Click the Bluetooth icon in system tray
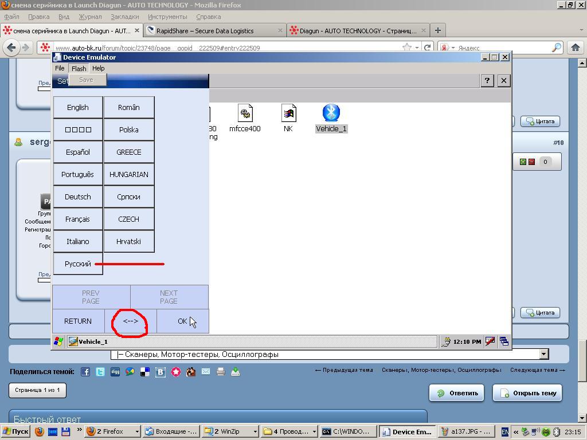587x440 pixels. point(556,432)
